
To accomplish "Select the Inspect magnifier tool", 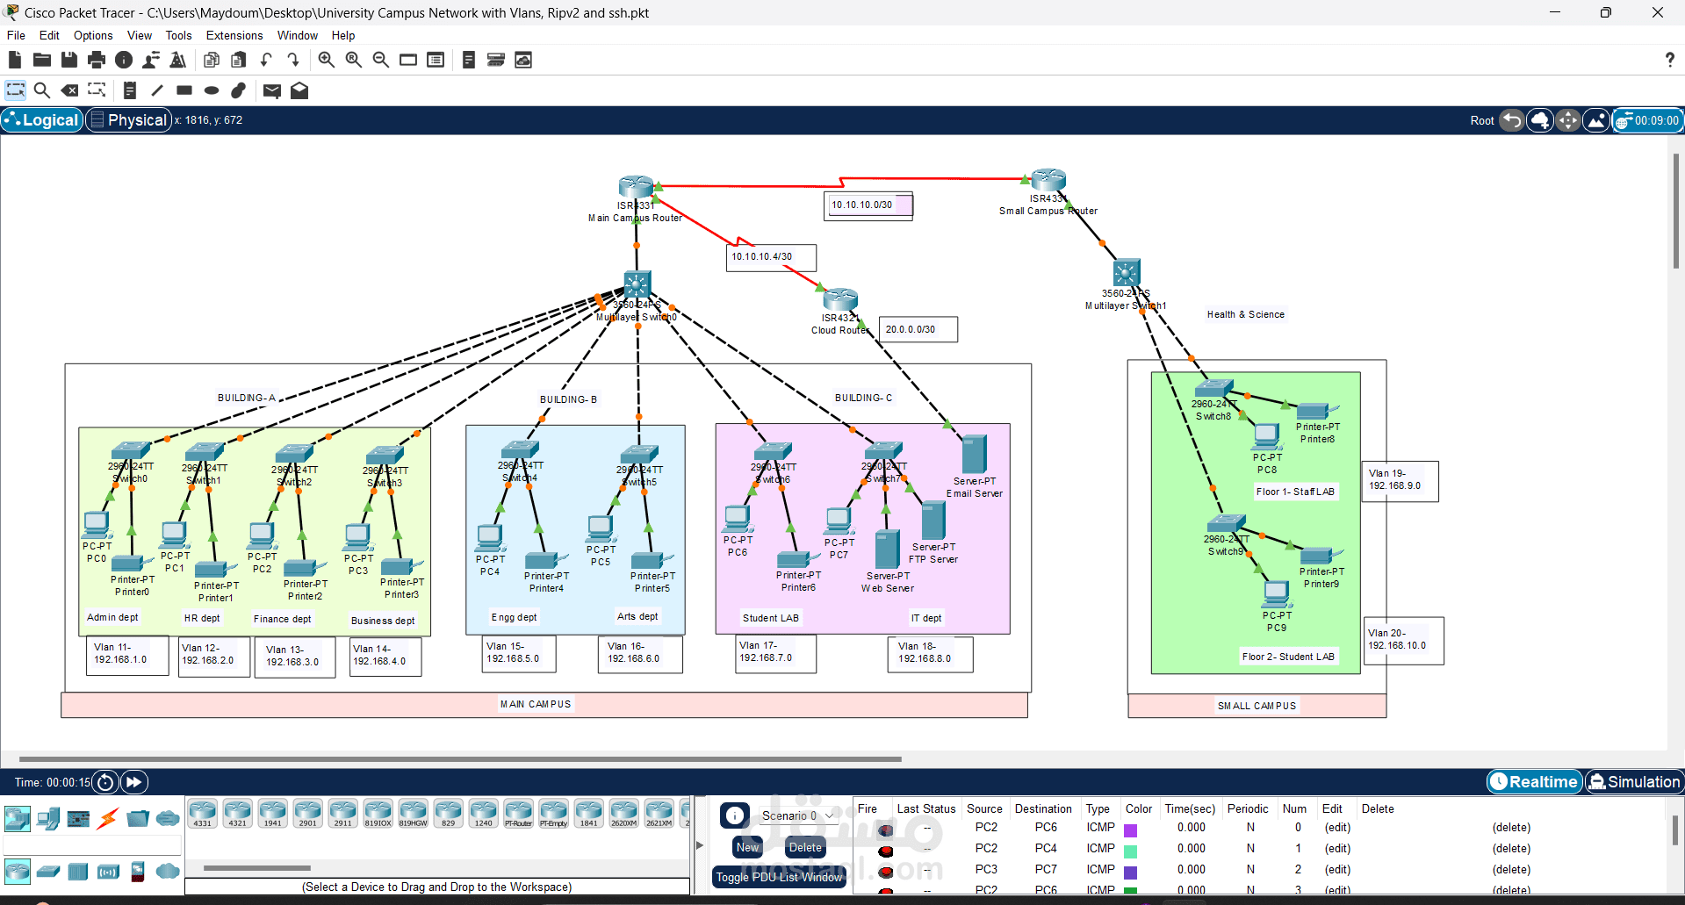I will point(42,90).
